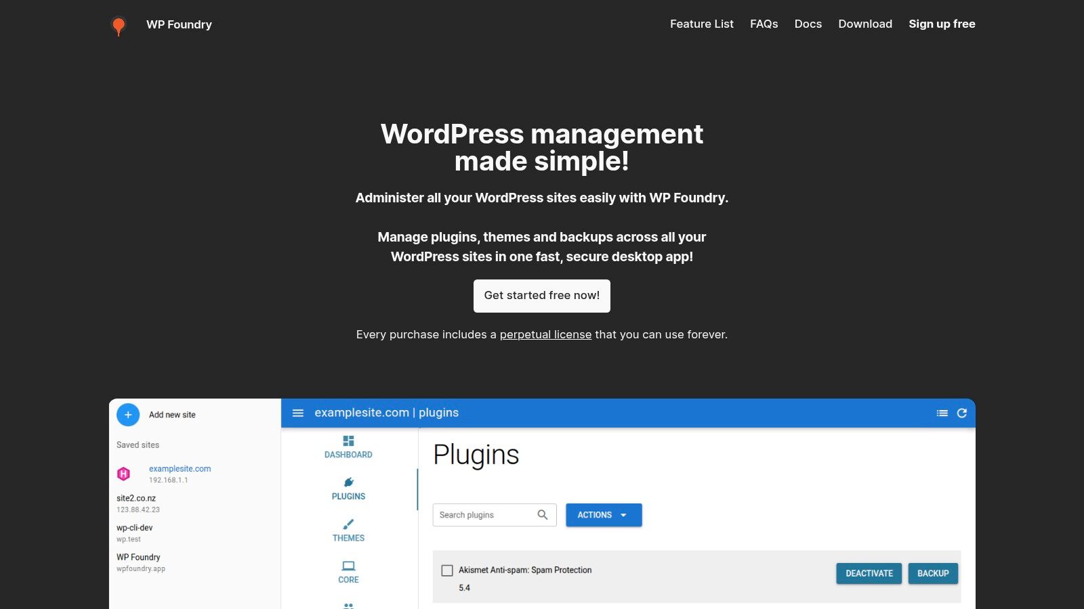Toggle the hamburger menu in app header

click(298, 413)
